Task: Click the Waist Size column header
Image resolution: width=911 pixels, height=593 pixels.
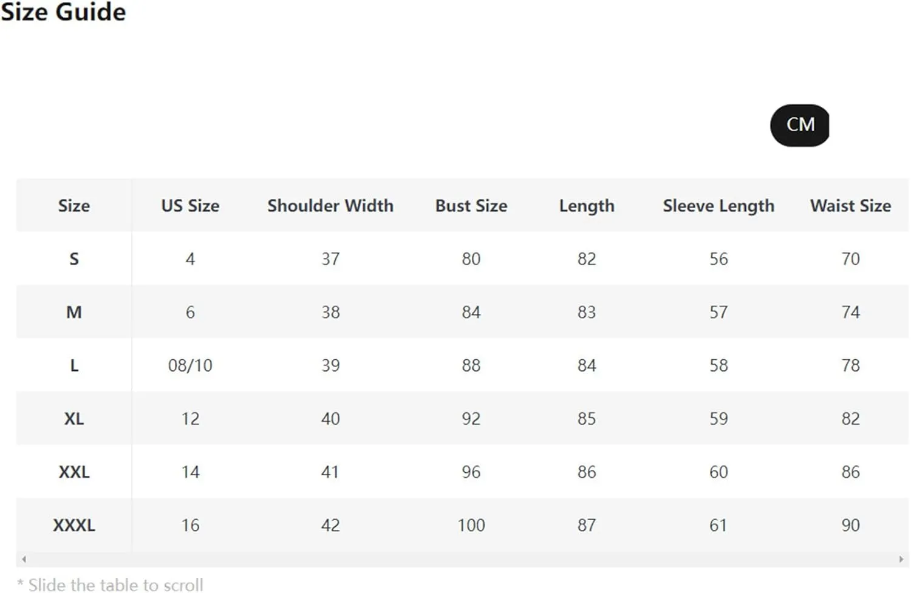Action: click(850, 206)
